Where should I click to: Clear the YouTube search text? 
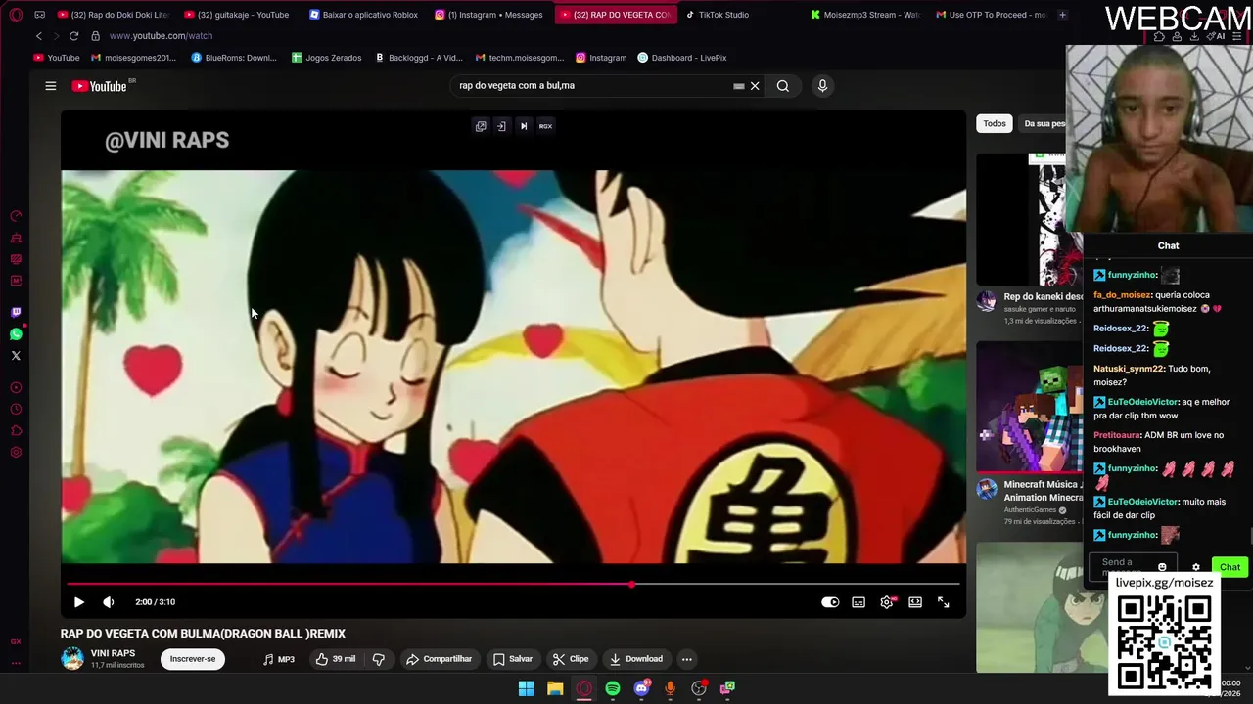[x=755, y=86]
